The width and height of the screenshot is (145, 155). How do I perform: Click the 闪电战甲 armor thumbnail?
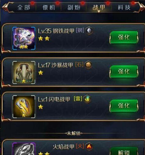tap(24, 107)
